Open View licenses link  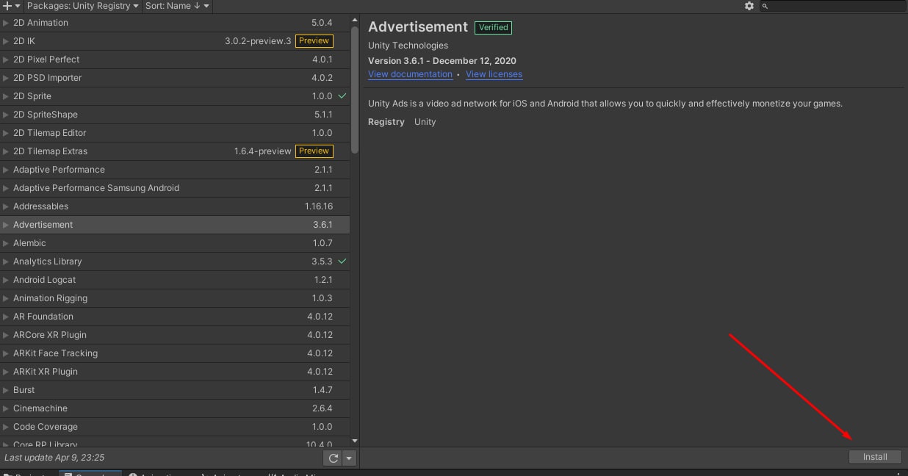[494, 74]
